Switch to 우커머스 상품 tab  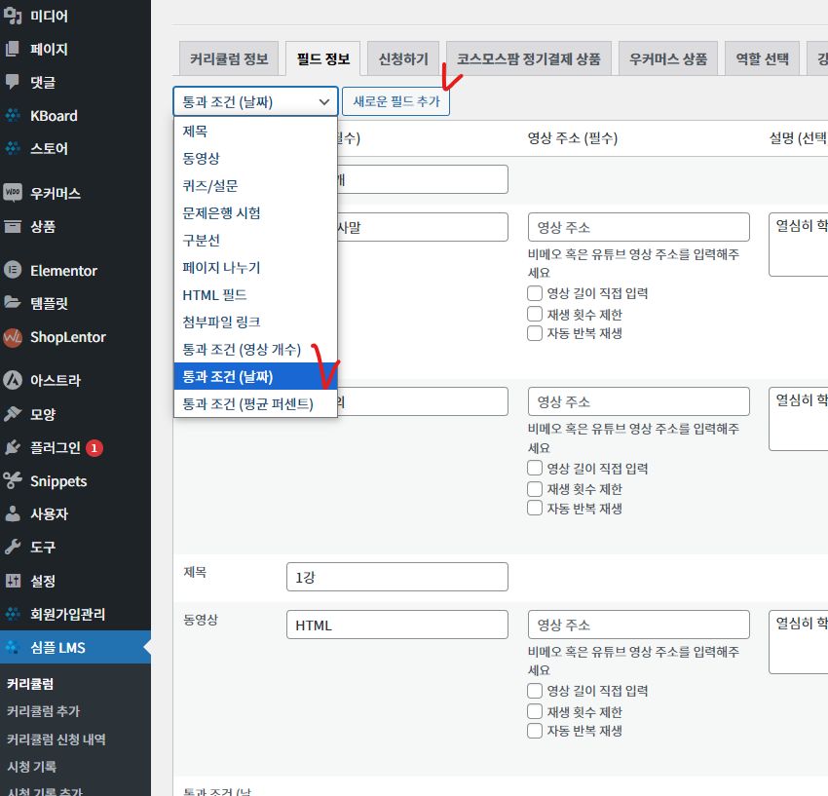click(x=668, y=58)
